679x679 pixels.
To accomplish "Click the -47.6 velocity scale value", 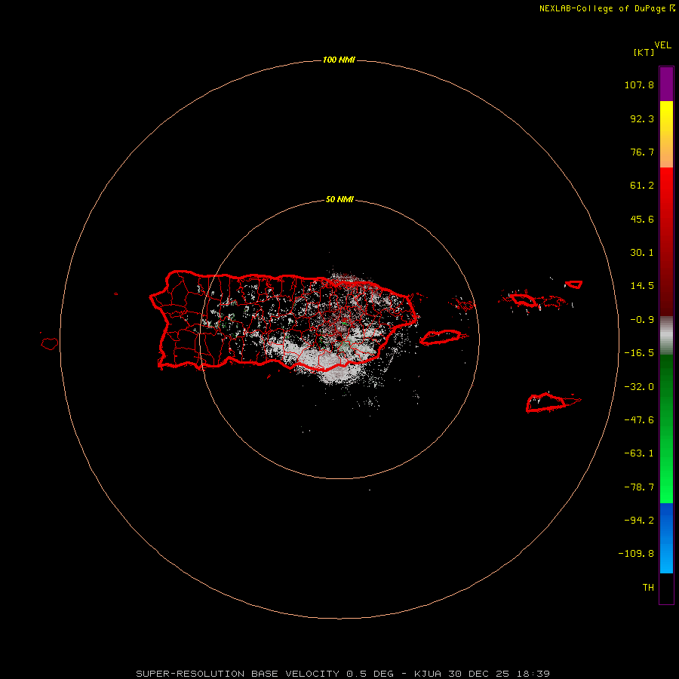I will point(639,420).
